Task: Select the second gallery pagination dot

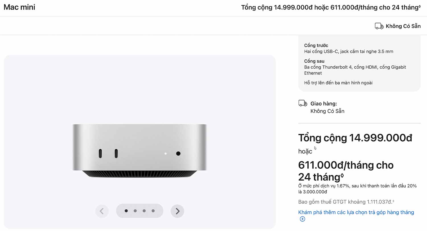Action: (x=135, y=211)
